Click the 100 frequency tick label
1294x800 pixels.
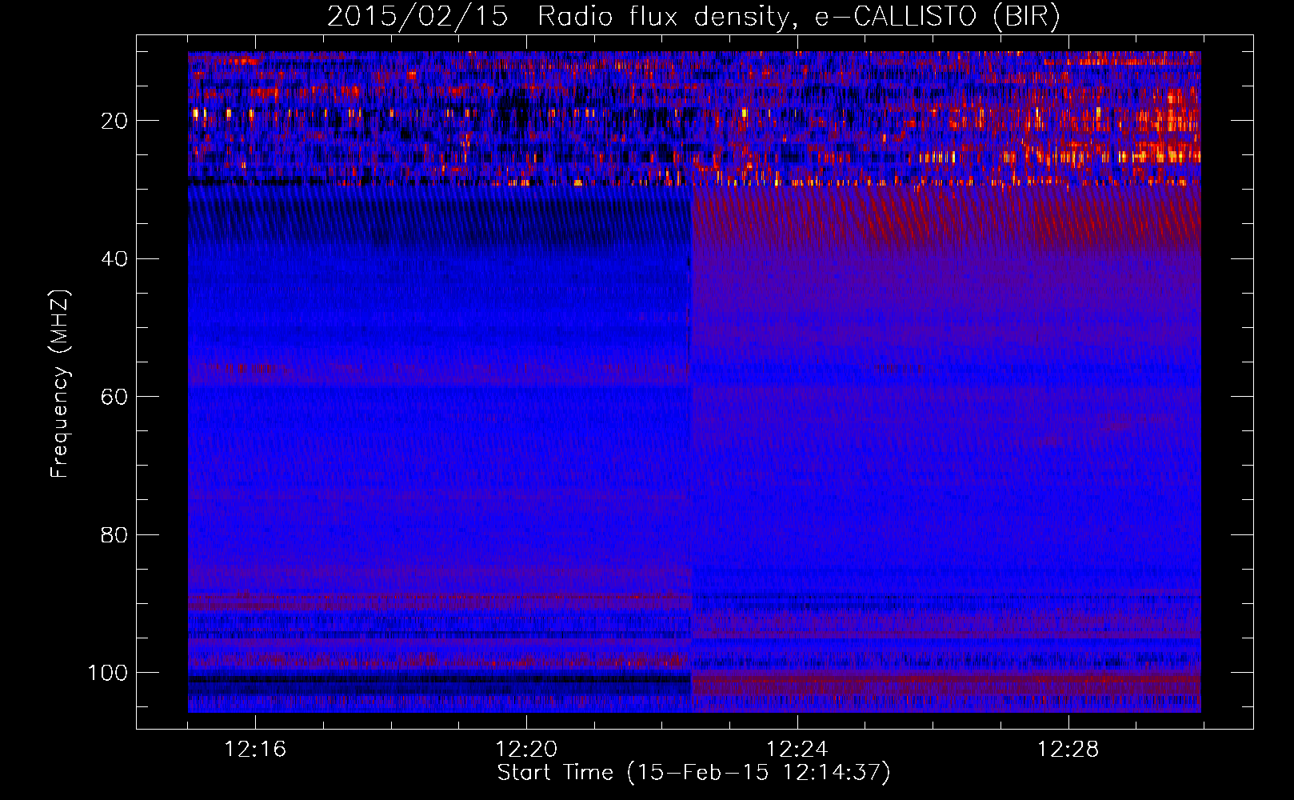coord(108,673)
